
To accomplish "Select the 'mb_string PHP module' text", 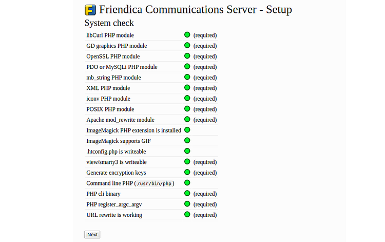I will 113,78.
